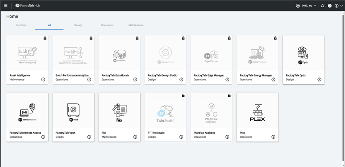Open the FactoryTalk Edge Manager tile image

(x=212, y=53)
